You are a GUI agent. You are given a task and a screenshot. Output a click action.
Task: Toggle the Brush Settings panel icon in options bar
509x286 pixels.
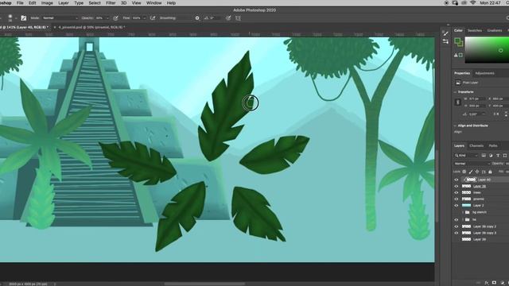[x=23, y=18]
